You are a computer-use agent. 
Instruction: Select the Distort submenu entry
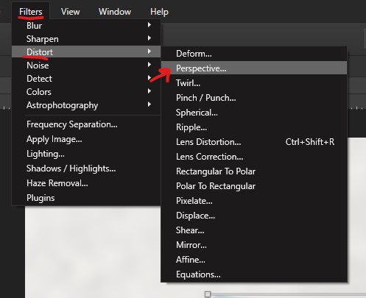click(86, 52)
